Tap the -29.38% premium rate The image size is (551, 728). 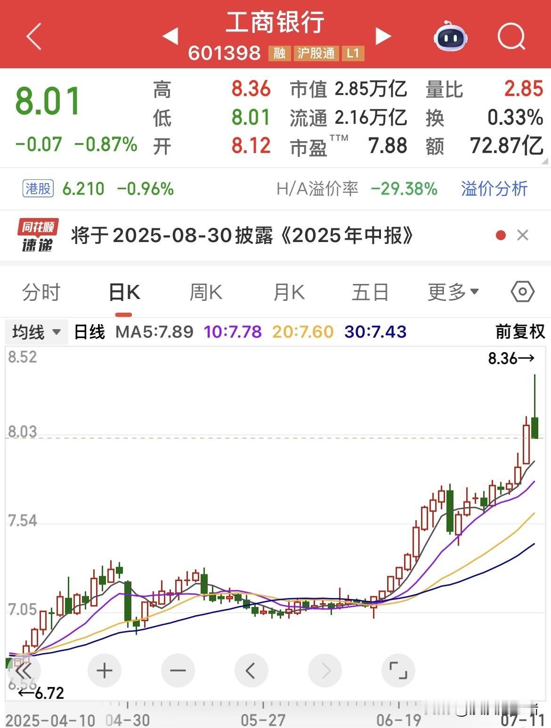404,189
